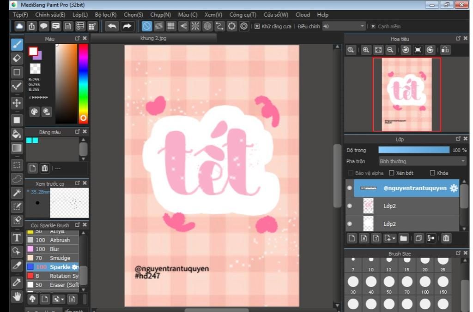Toggle the Cạnh mềm checkbox
This screenshot has height=312, width=473.
pos(373,26)
